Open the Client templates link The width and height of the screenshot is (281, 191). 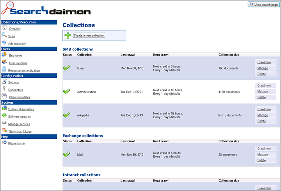pos(20,97)
